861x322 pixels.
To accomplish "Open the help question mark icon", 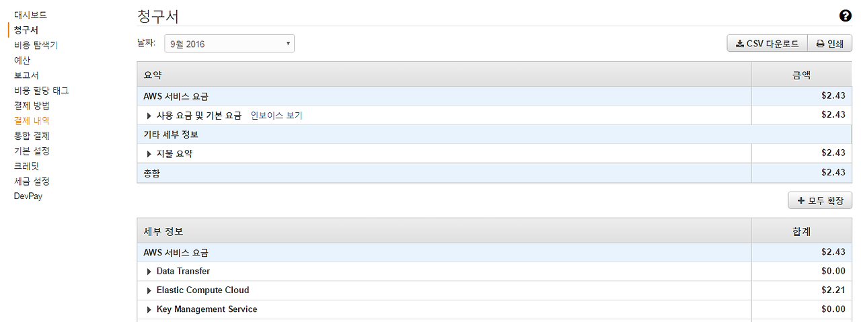I will (x=846, y=17).
